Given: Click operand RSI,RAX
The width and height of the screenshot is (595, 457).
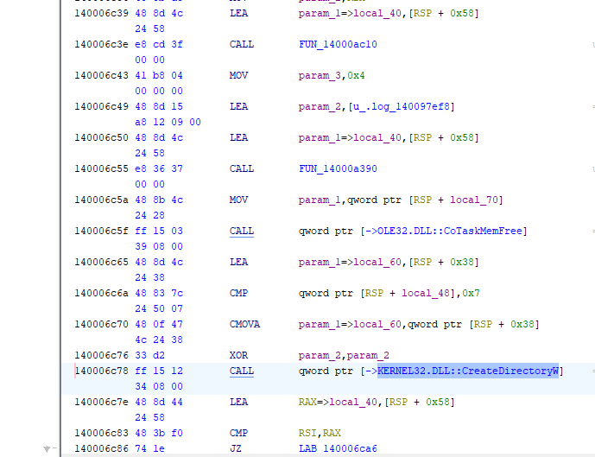Looking at the screenshot, I should coord(320,433).
